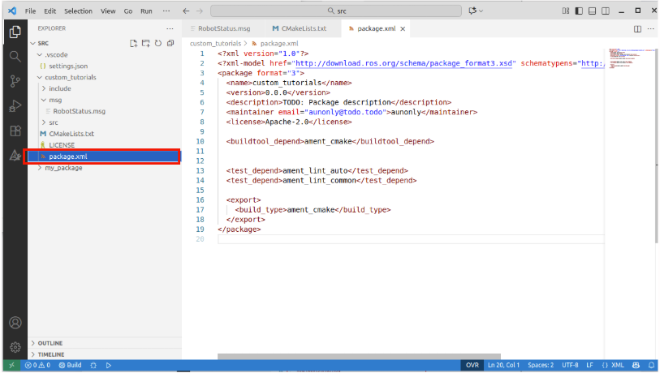Screen dimensions: 660x373
Task: Click the minimap code preview
Action: (x=628, y=61)
